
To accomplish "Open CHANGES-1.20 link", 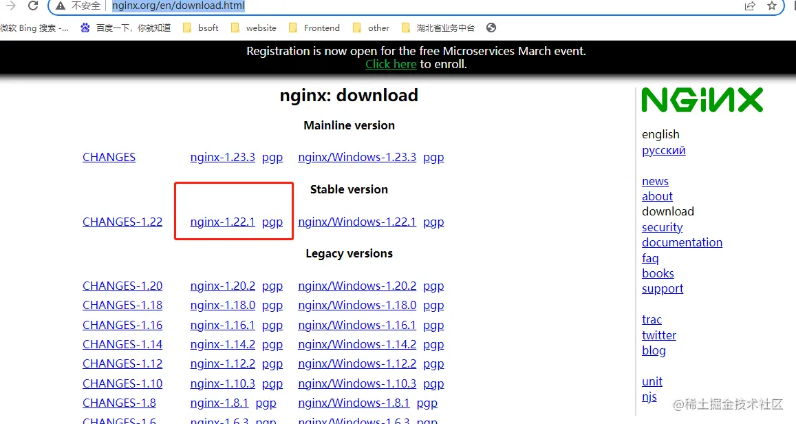I will click(122, 286).
